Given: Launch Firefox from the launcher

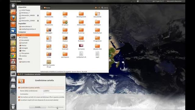Looking at the screenshot, I should click(13, 18).
